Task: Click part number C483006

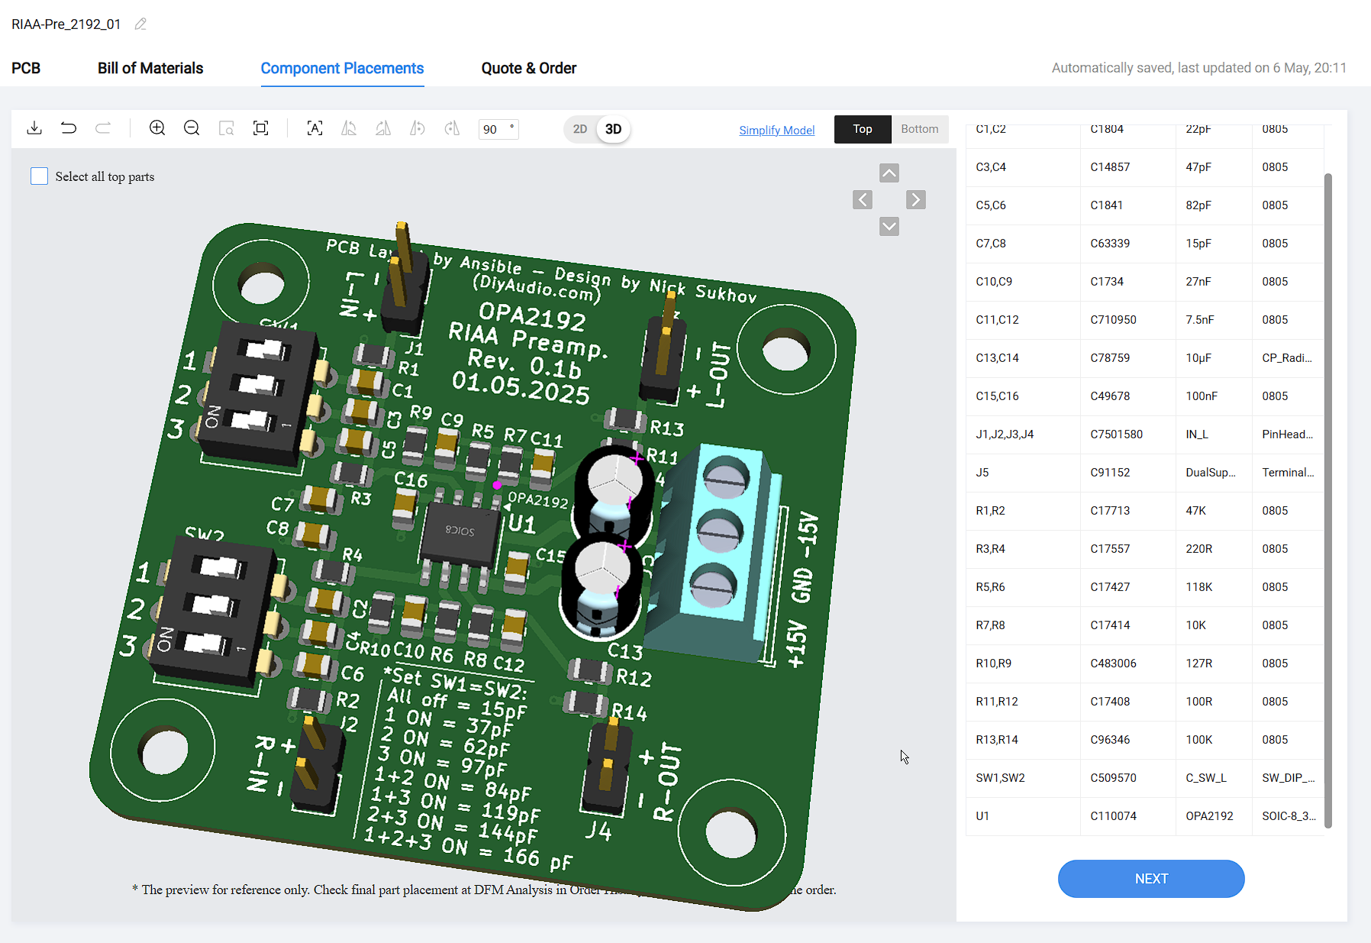Action: pyautogui.click(x=1113, y=664)
